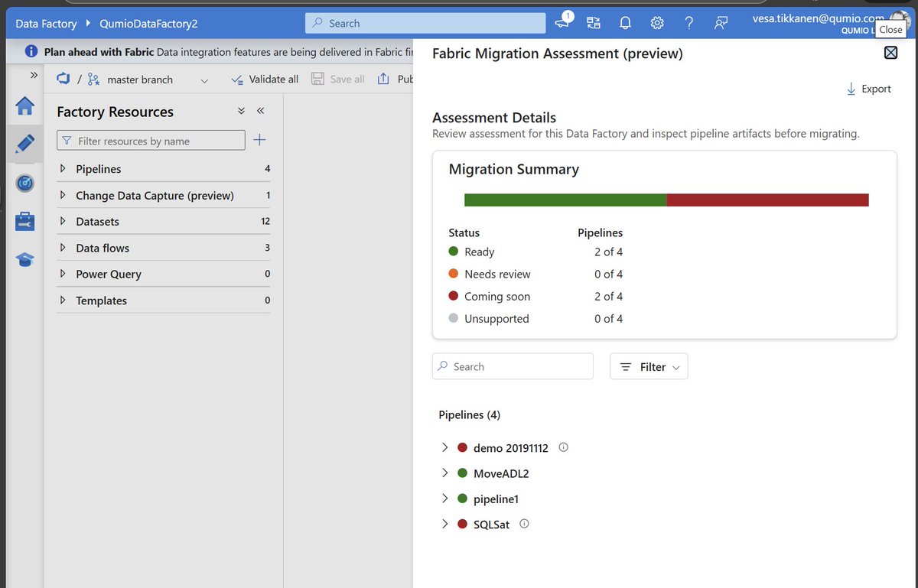918x588 pixels.
Task: Click the Datasets count 12
Action: (x=265, y=221)
